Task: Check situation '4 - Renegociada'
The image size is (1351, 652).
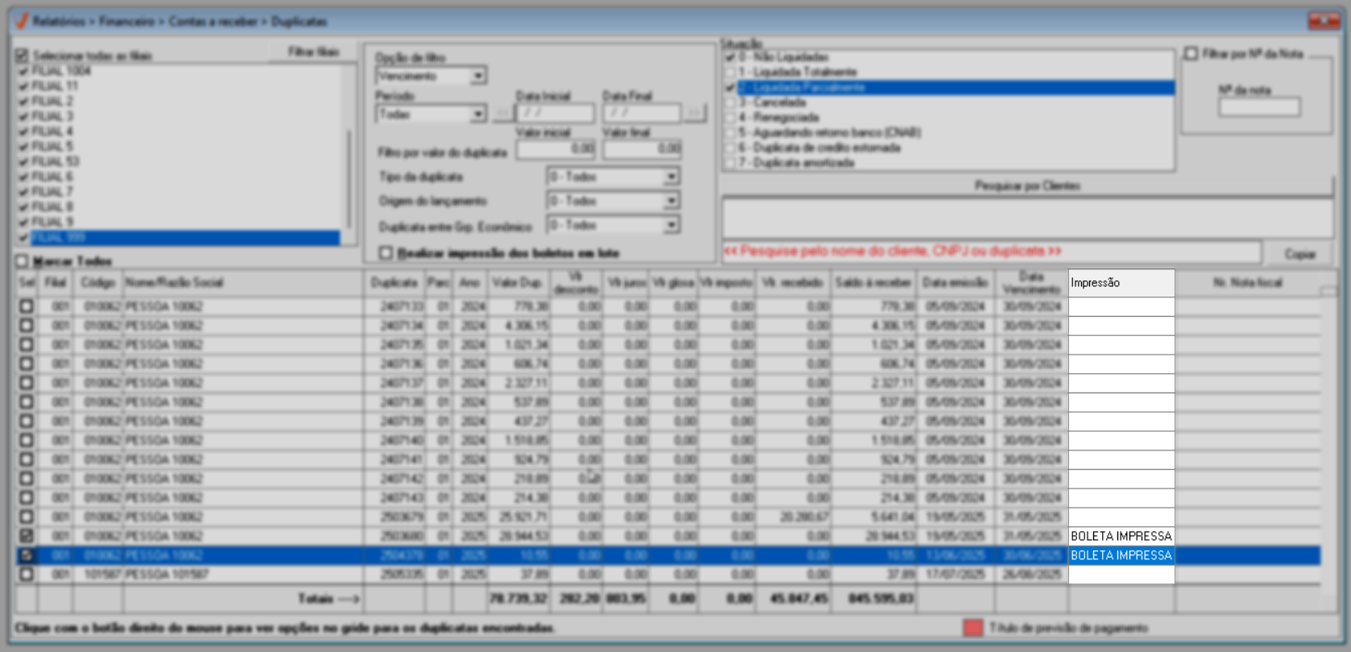Action: click(731, 118)
